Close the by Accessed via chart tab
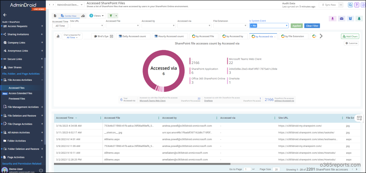Image resolution: width=366 pixels, height=173 pixels. point(275,37)
